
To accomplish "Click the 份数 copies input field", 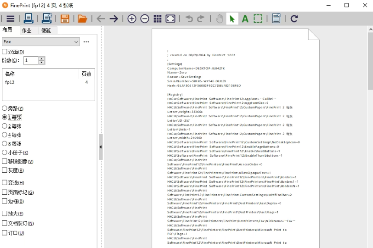I will pos(31,61).
